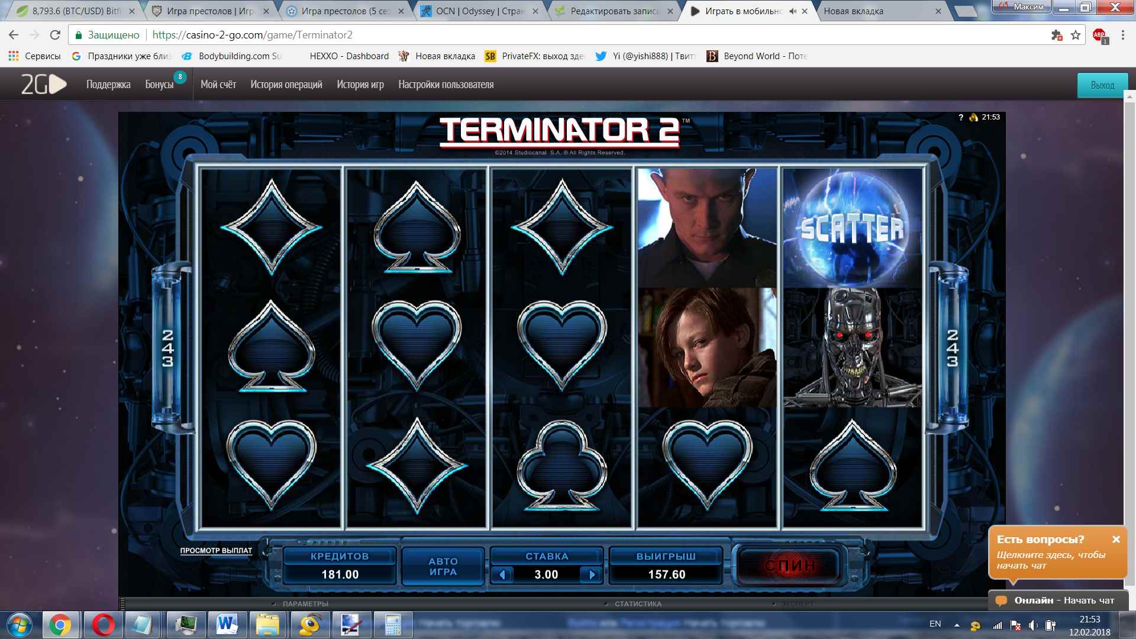Viewport: 1136px width, 639px height.
Task: Go back in browser history
Action: (x=14, y=35)
